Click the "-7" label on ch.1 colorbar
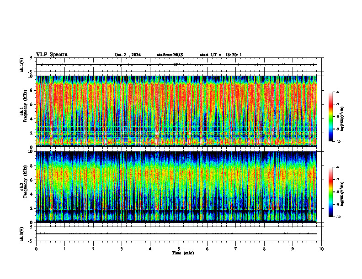The width and height of the screenshot is (362, 279). 337,104
